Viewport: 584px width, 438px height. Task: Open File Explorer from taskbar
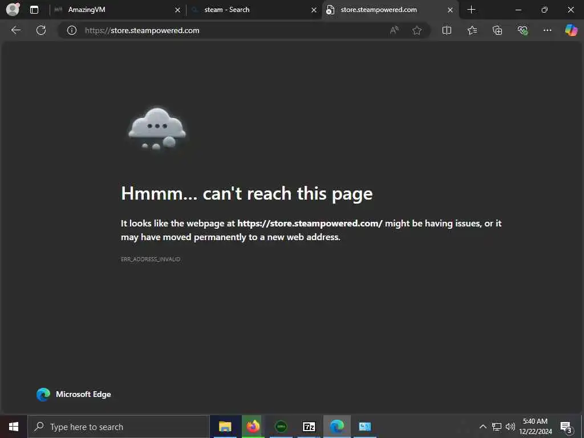point(225,427)
